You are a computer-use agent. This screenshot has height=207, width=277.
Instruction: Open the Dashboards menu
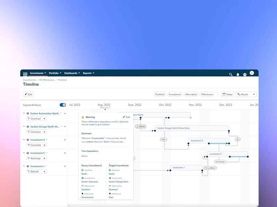[72, 73]
